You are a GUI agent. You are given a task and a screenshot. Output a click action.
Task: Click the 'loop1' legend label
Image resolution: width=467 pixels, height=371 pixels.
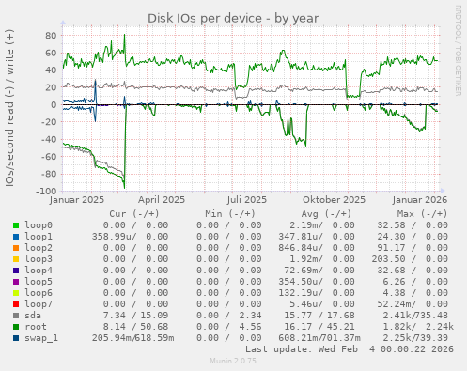39,237
